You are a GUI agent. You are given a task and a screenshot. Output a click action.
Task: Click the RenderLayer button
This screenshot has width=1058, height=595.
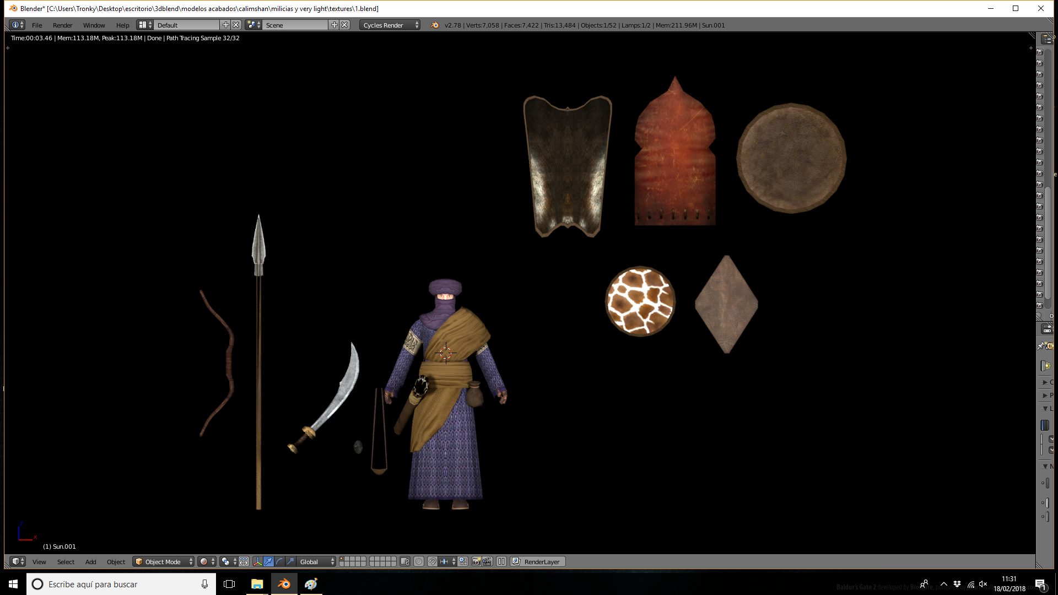pyautogui.click(x=538, y=561)
